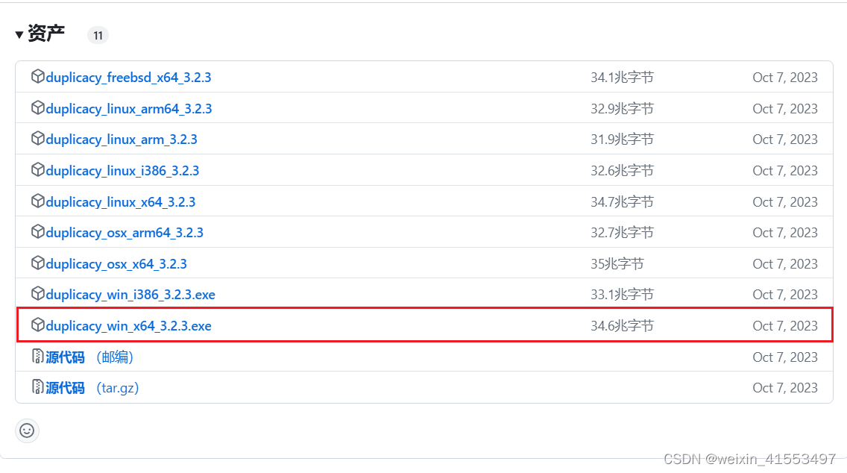
Task: Click Oct 7, 2023 date on freebsd row
Action: click(x=785, y=78)
